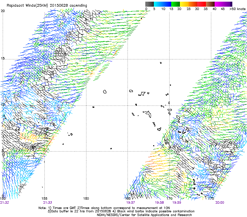Click the longitude label '160'

point(86,198)
